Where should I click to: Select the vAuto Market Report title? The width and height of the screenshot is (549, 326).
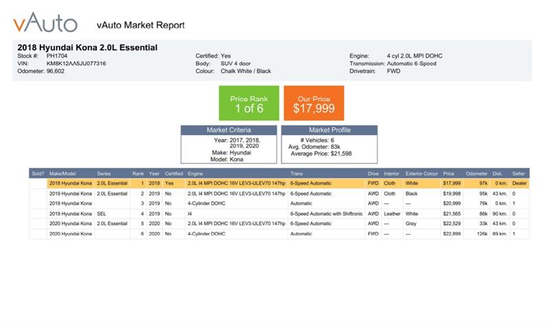click(x=141, y=25)
